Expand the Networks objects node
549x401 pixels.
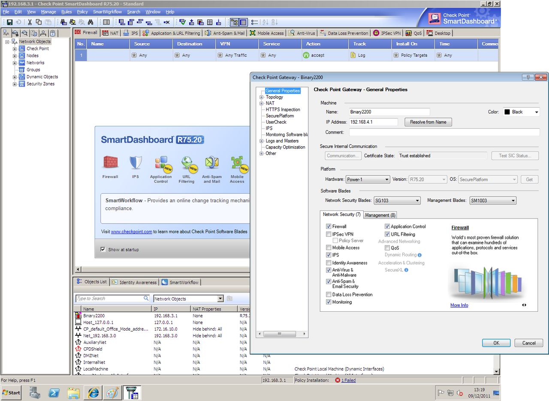15,63
